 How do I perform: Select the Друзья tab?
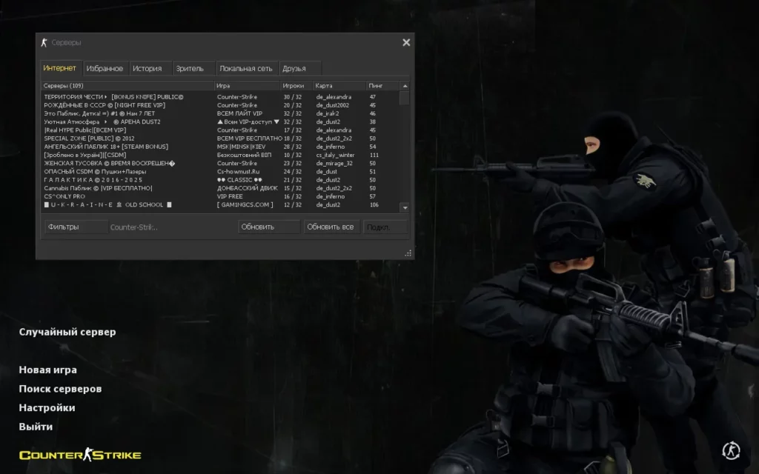tap(294, 69)
